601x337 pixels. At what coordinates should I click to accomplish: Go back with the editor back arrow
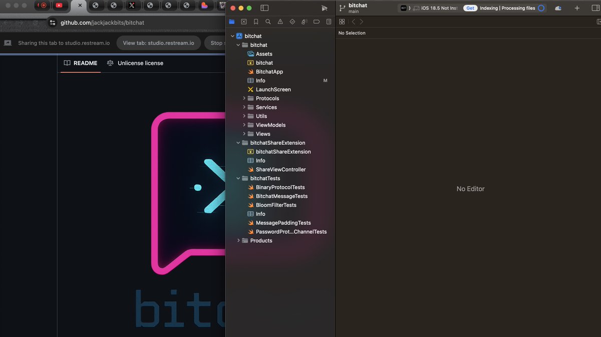tap(353, 22)
